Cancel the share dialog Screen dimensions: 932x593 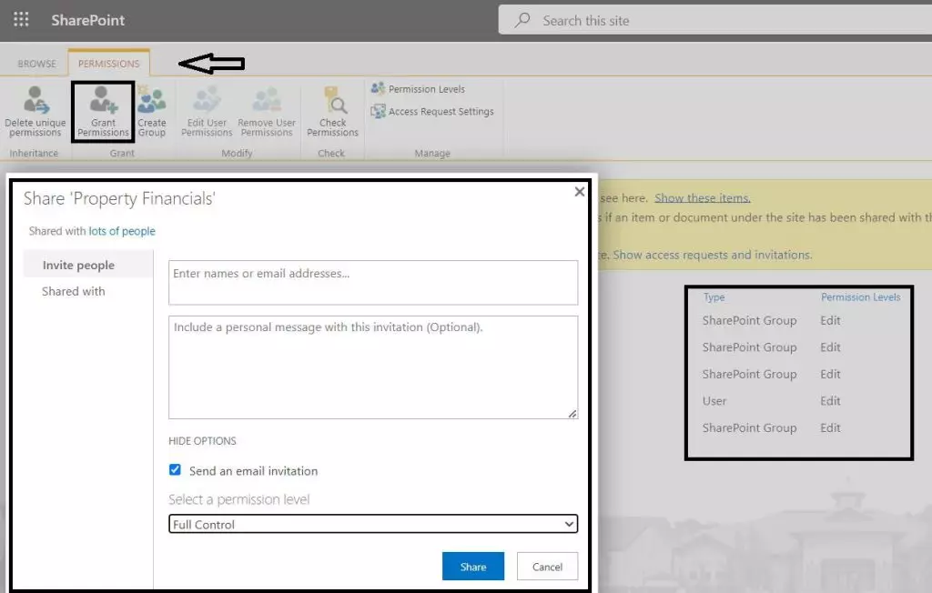[547, 567]
